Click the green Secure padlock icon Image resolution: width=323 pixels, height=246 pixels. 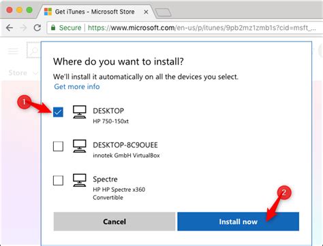coord(53,28)
